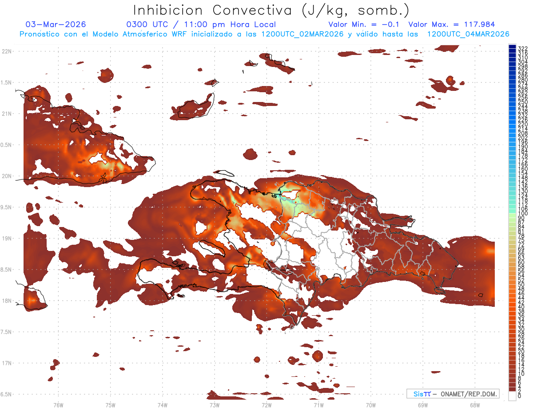Click the colorbar value label 0
The image size is (533, 411).
click(x=519, y=396)
